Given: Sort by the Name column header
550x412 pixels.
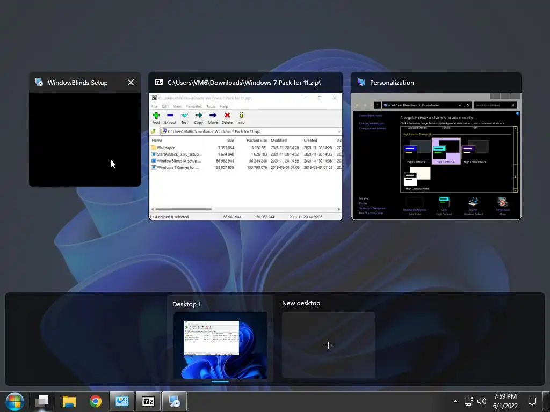Looking at the screenshot, I should point(157,140).
